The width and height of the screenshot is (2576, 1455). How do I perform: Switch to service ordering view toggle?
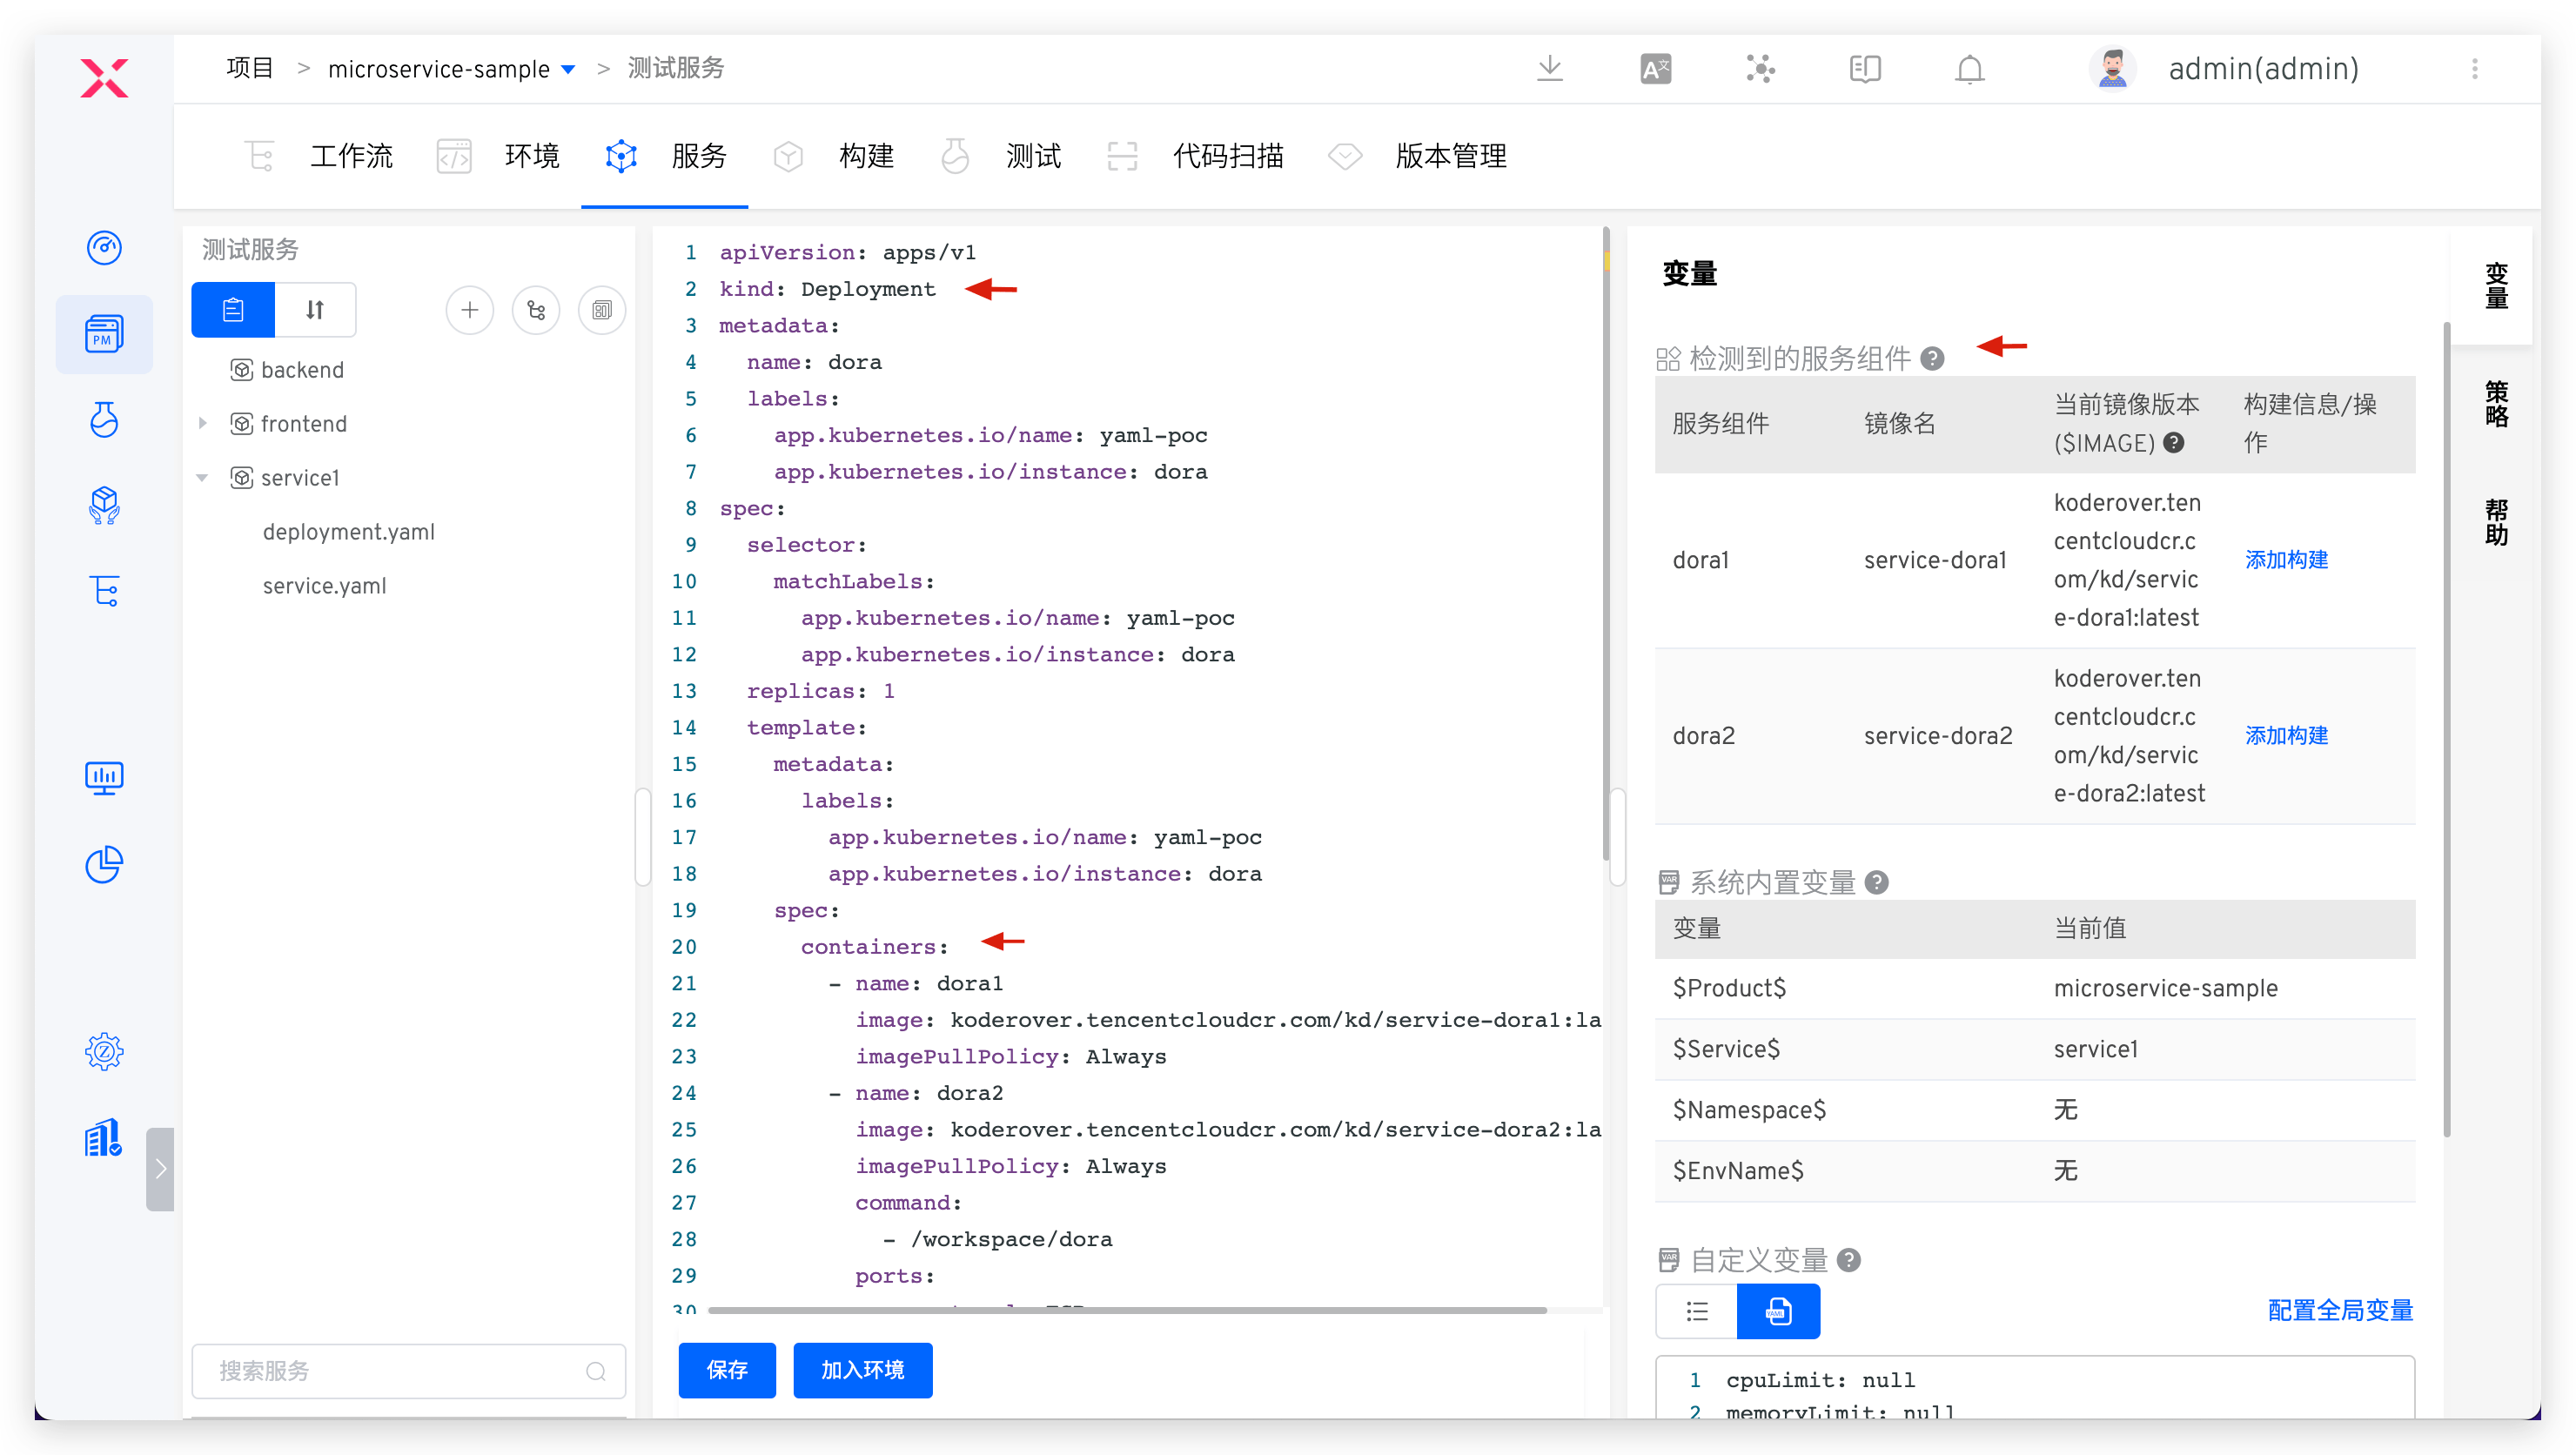[315, 310]
